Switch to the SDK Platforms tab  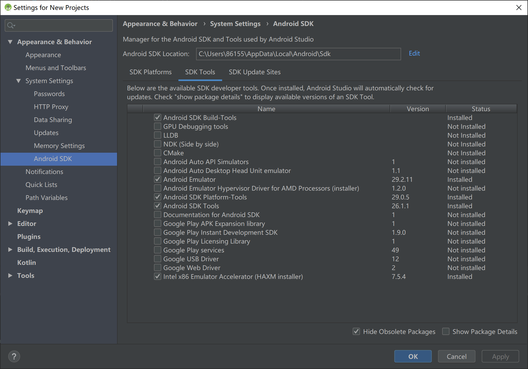click(x=150, y=72)
